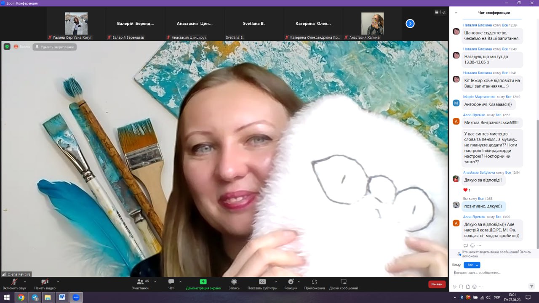Open the Apps icon in the toolbar
The width and height of the screenshot is (539, 303).
[314, 282]
